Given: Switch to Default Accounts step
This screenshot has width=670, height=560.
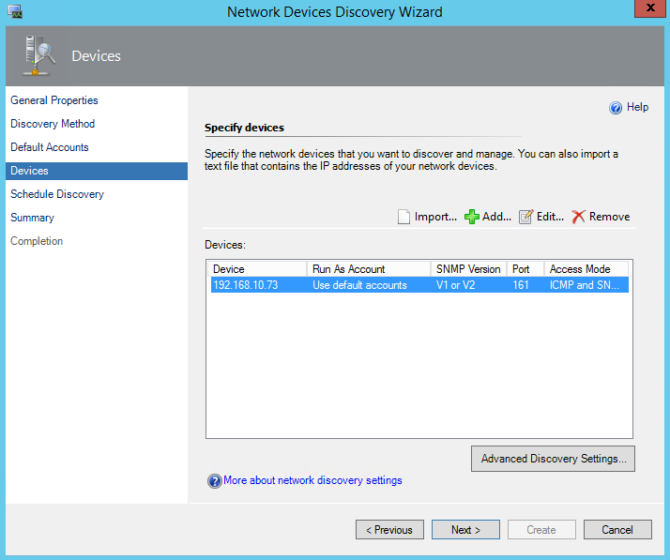Looking at the screenshot, I should 50,147.
